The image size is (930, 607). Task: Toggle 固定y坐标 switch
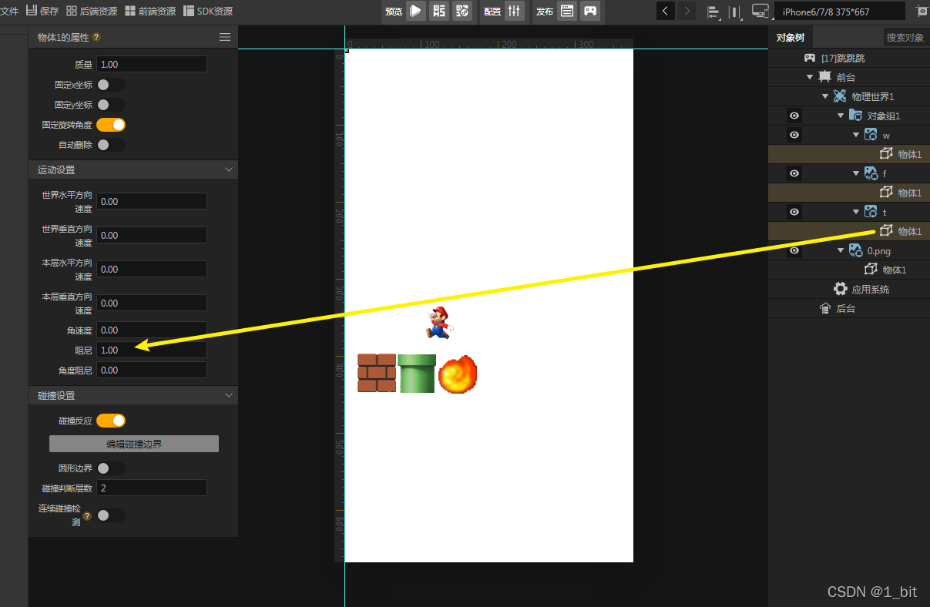[111, 105]
